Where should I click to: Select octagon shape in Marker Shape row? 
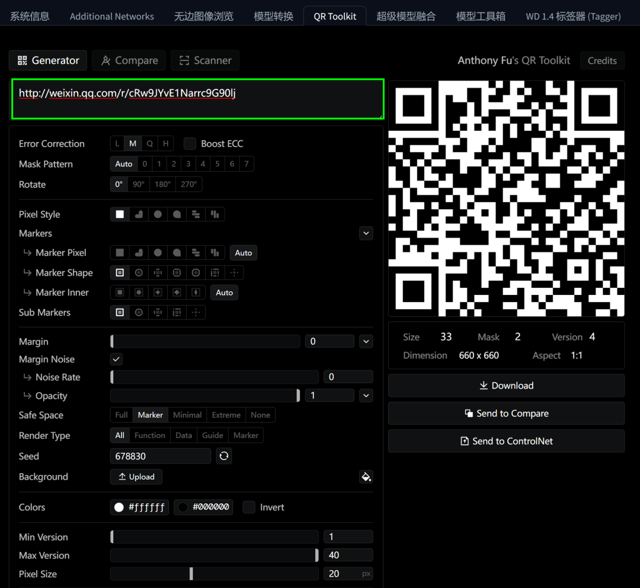[x=196, y=273]
